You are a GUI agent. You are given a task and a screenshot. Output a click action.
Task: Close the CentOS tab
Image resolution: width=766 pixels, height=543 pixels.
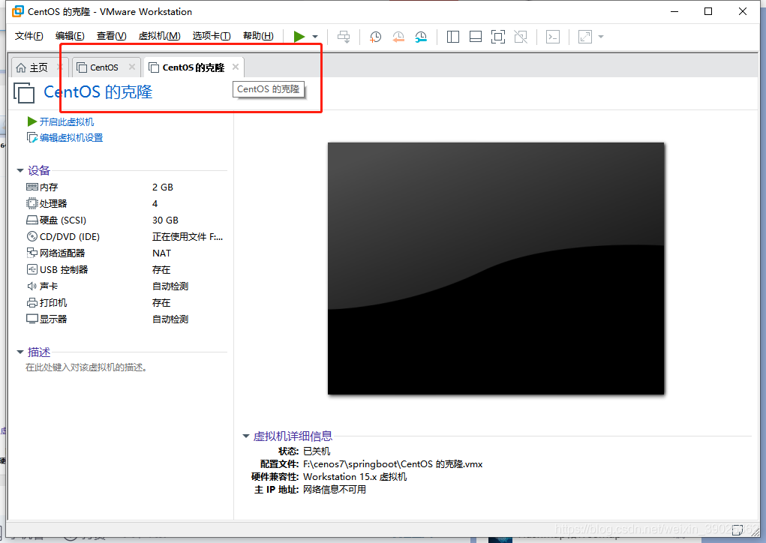[132, 67]
